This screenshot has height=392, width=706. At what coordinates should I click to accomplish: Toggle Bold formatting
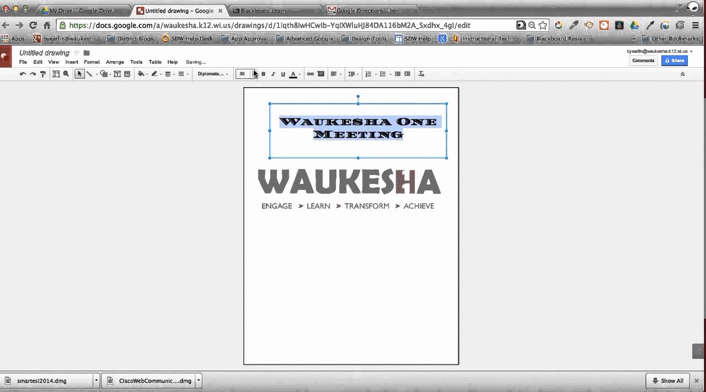(263, 74)
